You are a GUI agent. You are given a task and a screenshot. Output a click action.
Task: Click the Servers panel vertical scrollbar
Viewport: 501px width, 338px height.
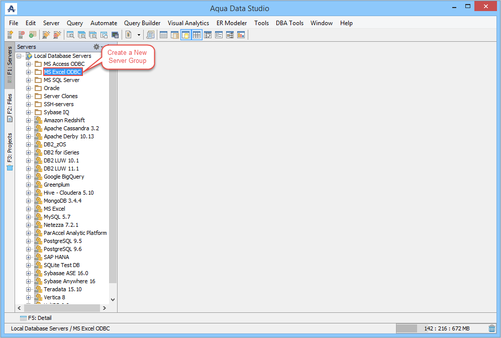pos(113,173)
